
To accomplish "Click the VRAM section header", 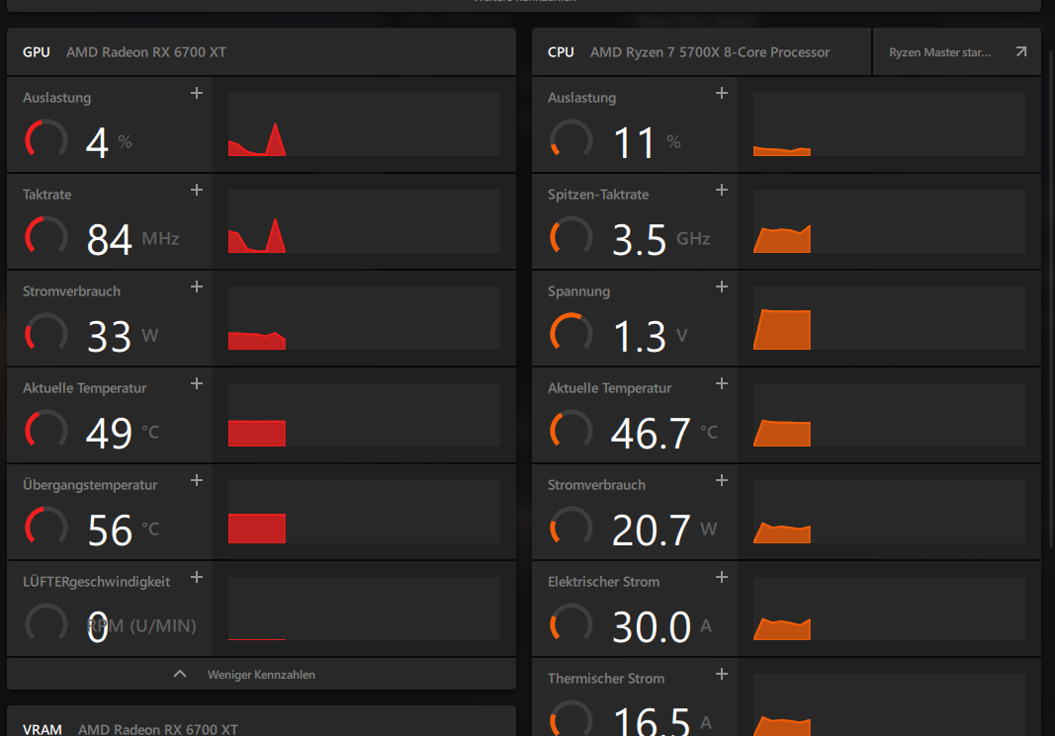I will (261, 722).
